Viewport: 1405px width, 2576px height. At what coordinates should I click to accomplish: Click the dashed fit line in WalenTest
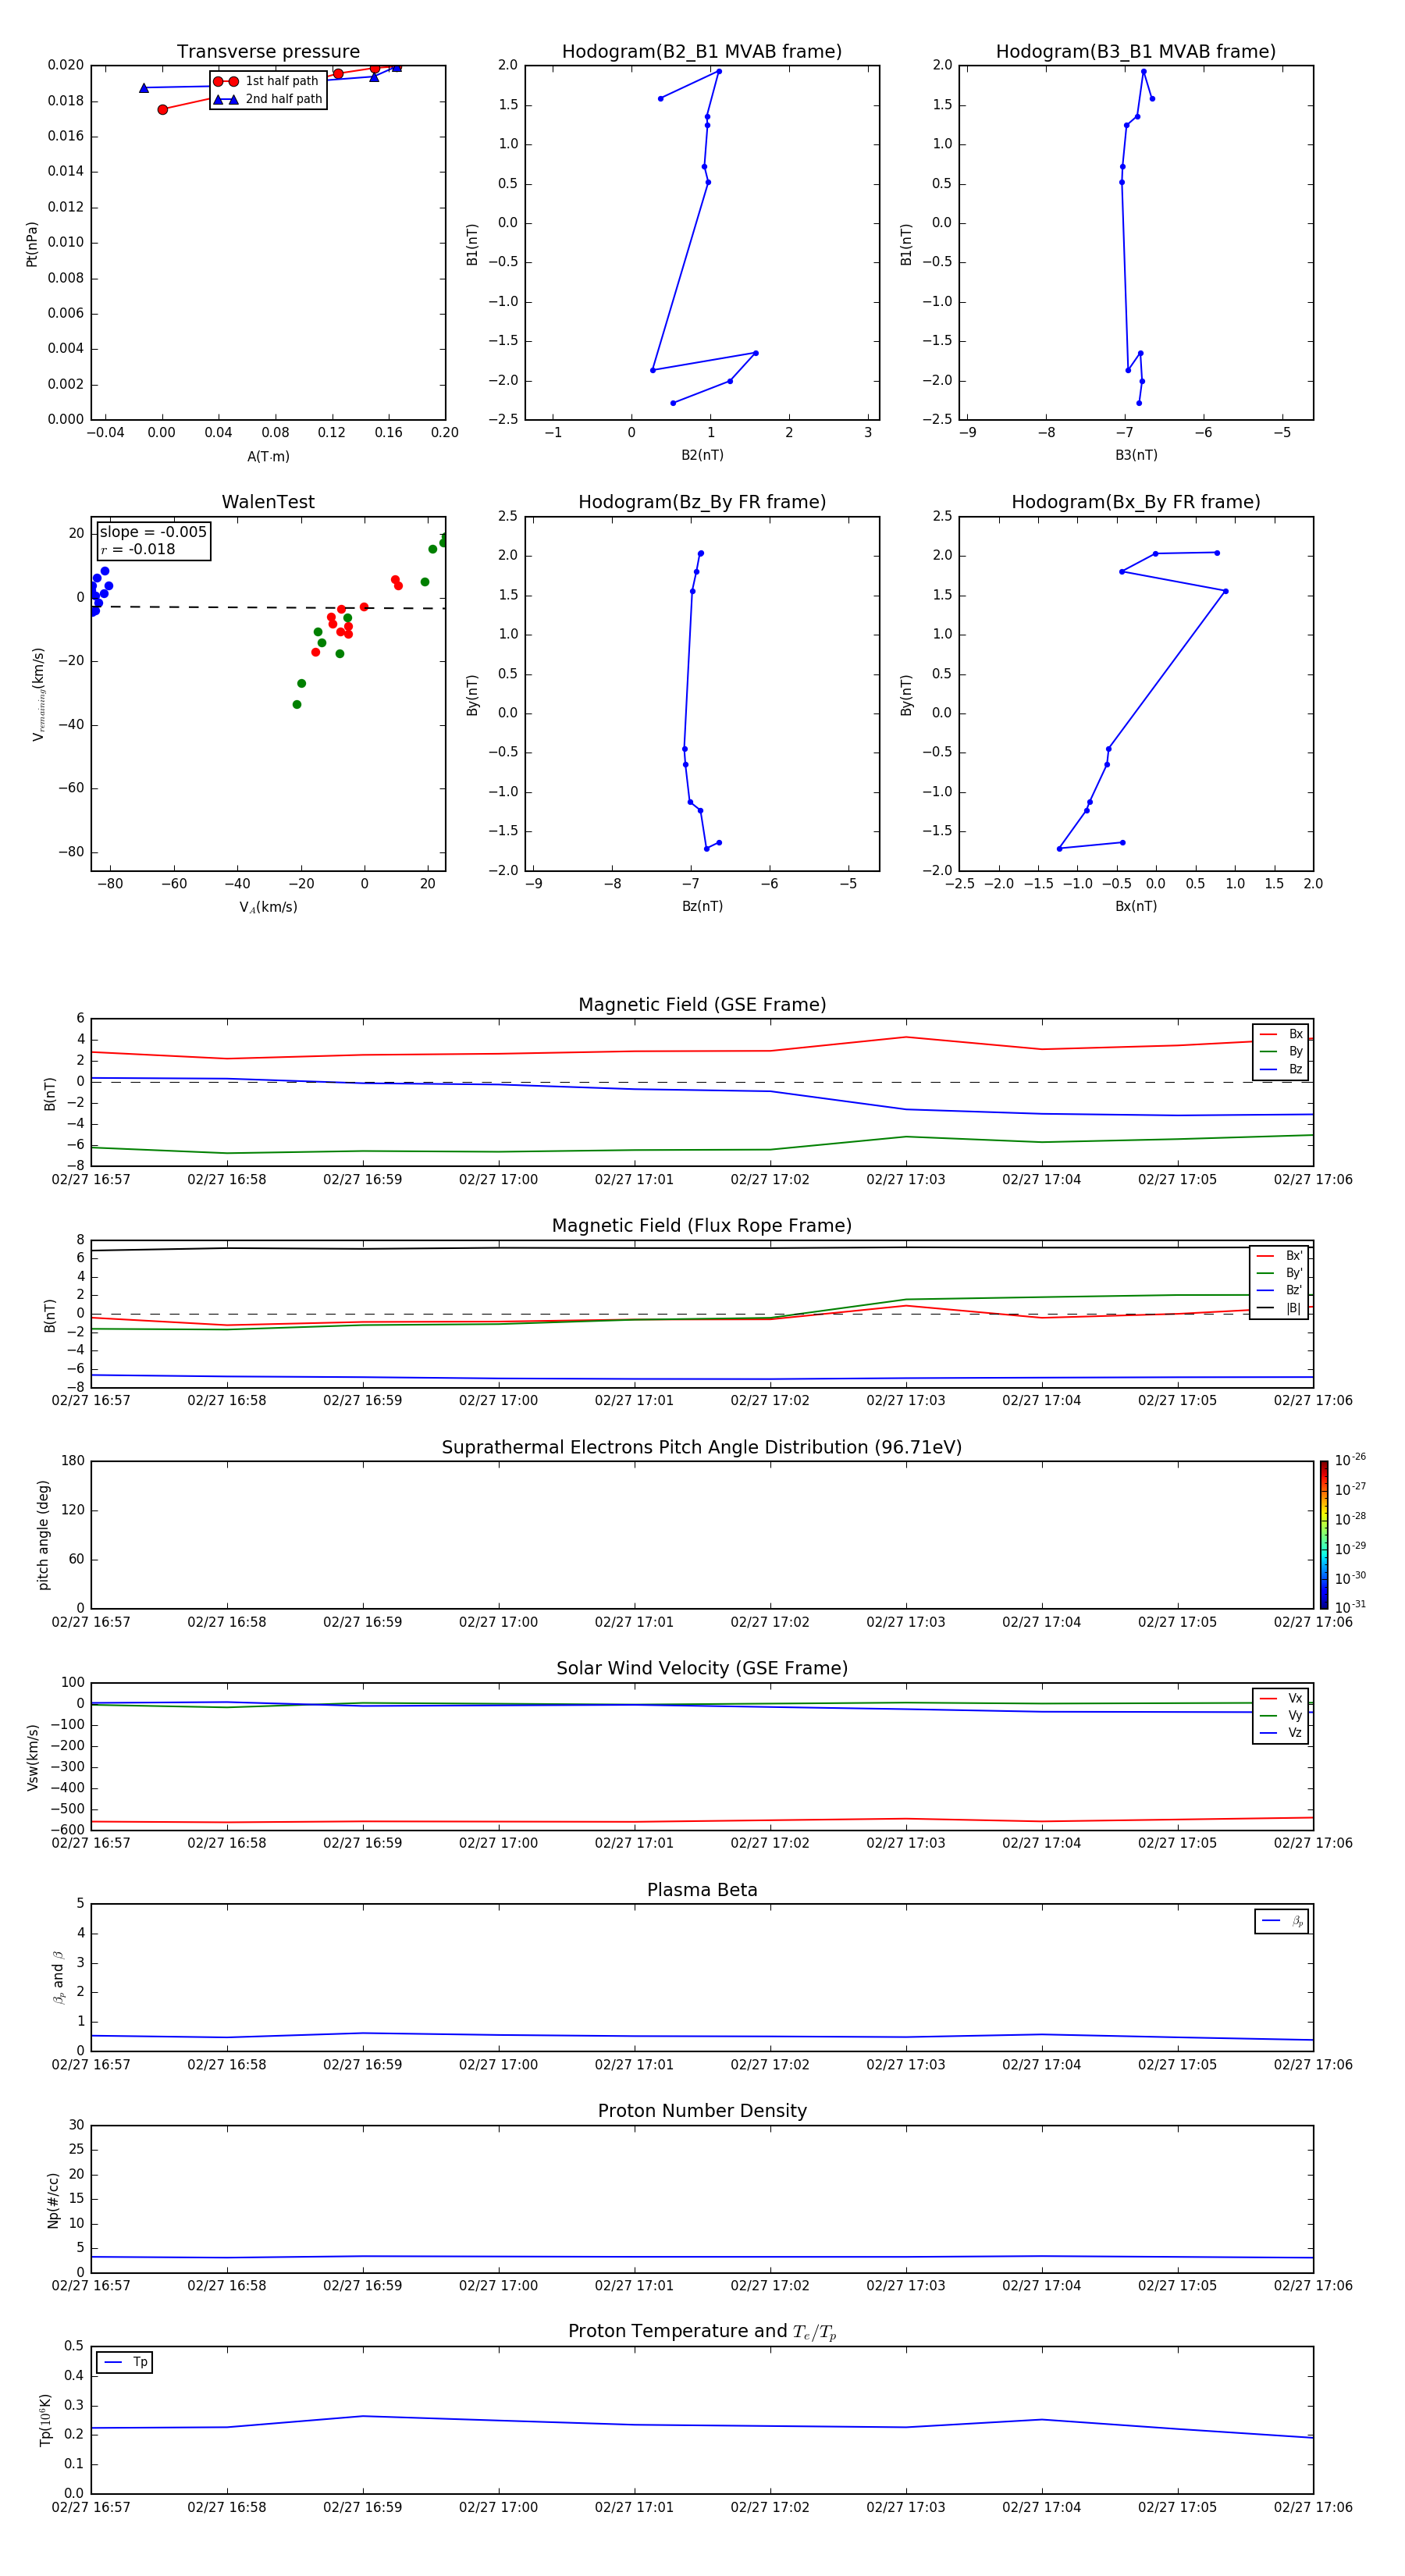(x=268, y=607)
